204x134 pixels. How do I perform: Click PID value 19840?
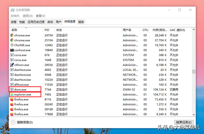tap(49, 50)
